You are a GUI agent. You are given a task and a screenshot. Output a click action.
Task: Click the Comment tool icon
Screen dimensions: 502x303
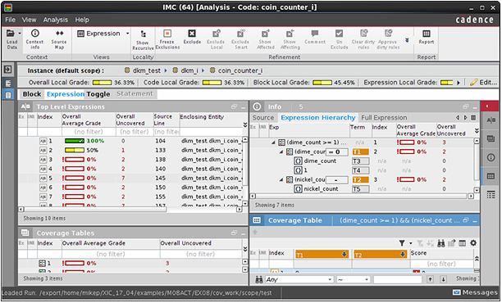pyautogui.click(x=315, y=34)
